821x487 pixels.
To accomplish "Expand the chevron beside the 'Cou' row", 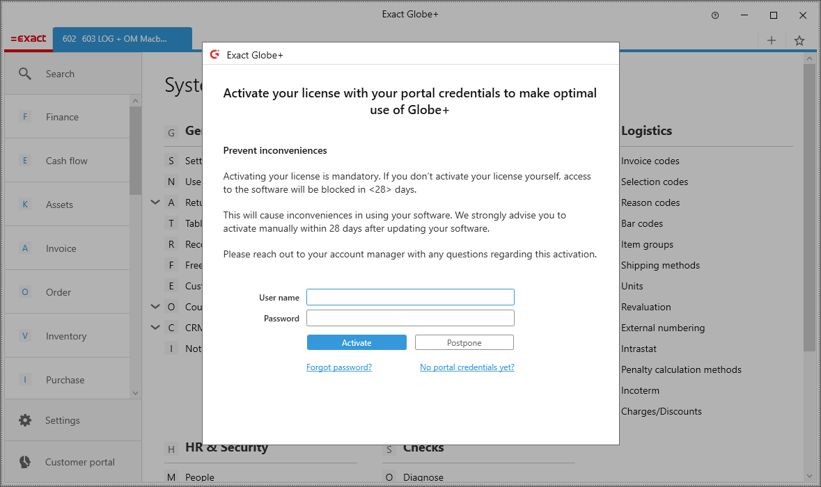I will tap(155, 307).
